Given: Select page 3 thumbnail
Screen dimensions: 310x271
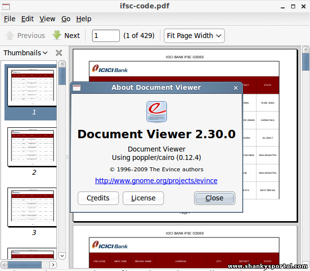Looking at the screenshot, I should pos(32,207).
